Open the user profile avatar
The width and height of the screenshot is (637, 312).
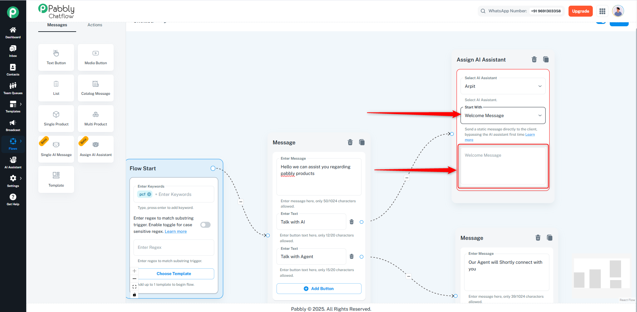618,11
